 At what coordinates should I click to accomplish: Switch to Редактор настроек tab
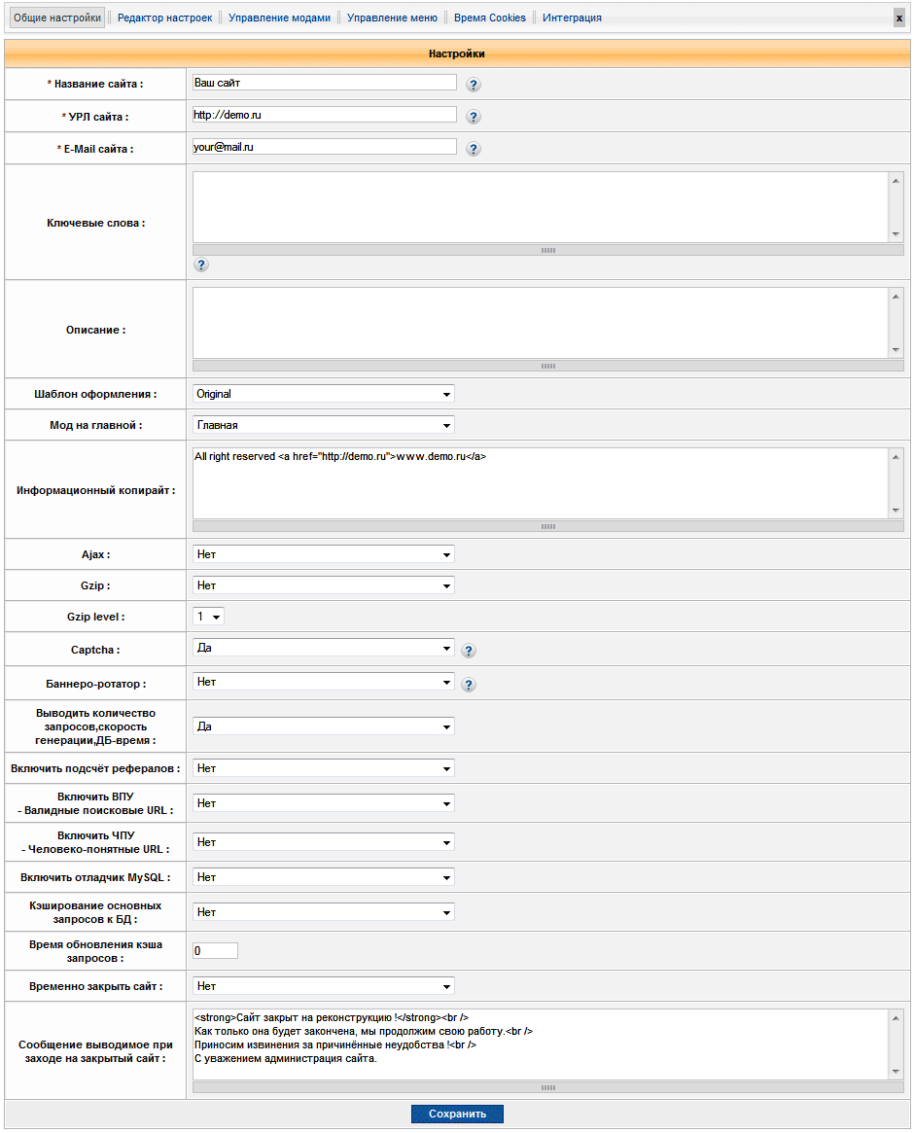164,18
